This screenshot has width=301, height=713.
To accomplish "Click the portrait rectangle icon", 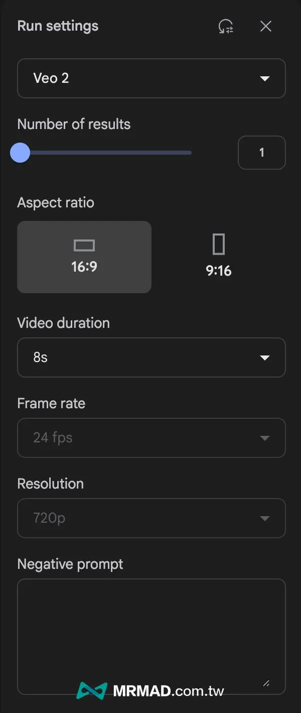I will coord(219,245).
